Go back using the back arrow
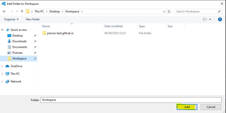This screenshot has height=113, width=226. point(4,12)
